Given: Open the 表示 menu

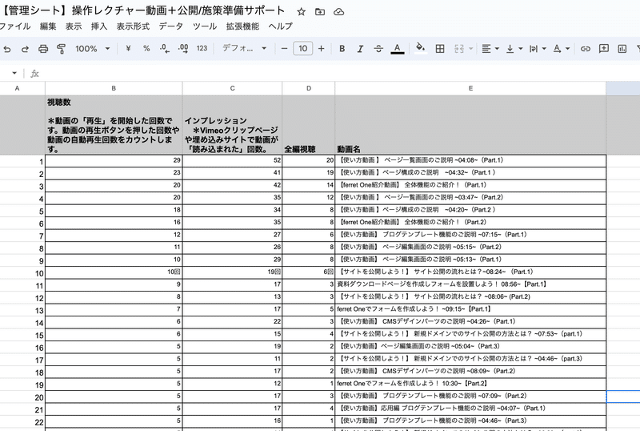Looking at the screenshot, I should coord(74,26).
